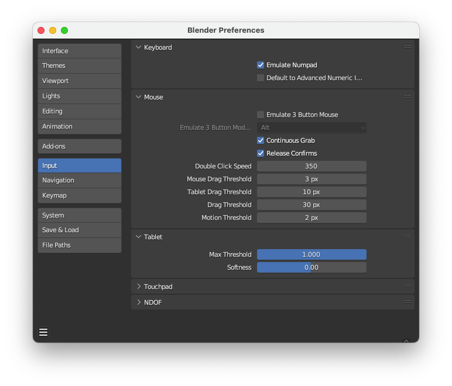
Task: Enable Default to Advanced Numeric Input
Action: (x=261, y=78)
